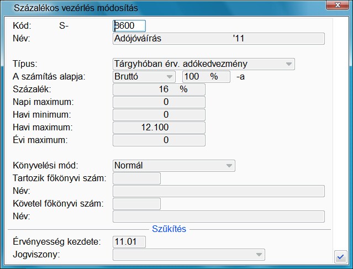This screenshot has width=353, height=269.
Task: Click the '-a' suffix text
Action: pyautogui.click(x=240, y=77)
